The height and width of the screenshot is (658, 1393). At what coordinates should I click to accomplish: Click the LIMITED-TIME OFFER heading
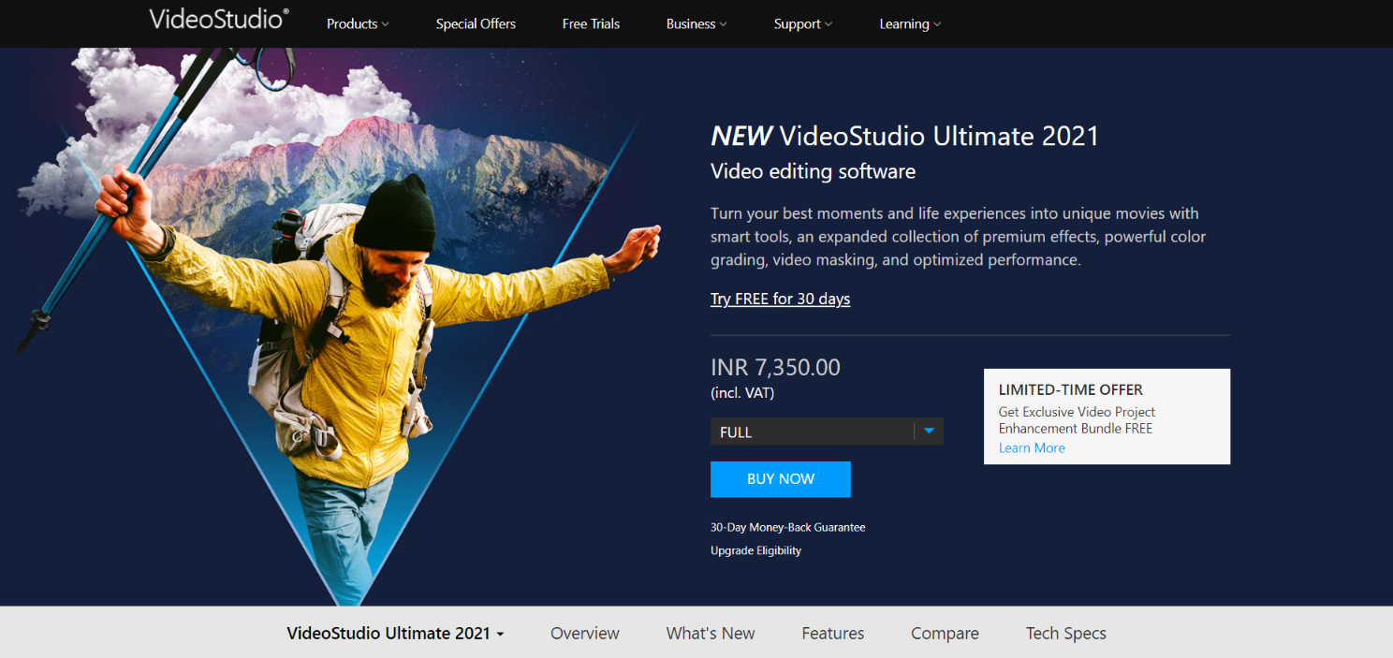click(1071, 389)
